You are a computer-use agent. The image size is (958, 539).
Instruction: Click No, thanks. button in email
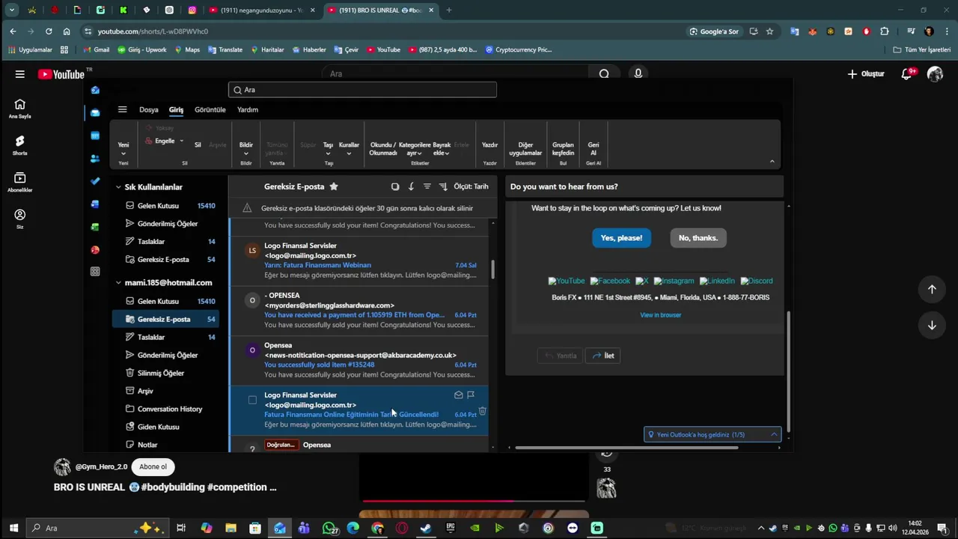698,238
